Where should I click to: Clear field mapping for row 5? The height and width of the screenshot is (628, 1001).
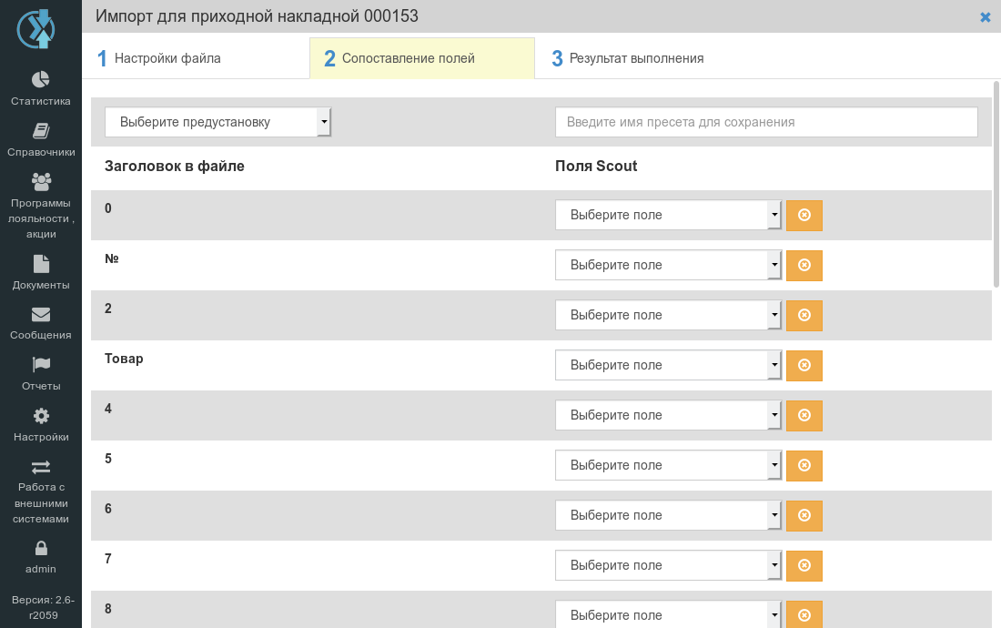[804, 465]
